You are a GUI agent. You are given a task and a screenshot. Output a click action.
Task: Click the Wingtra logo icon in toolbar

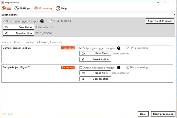point(4,8)
